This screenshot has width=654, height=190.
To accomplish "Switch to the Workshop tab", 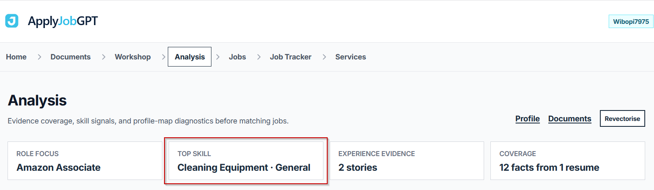I will pos(133,57).
